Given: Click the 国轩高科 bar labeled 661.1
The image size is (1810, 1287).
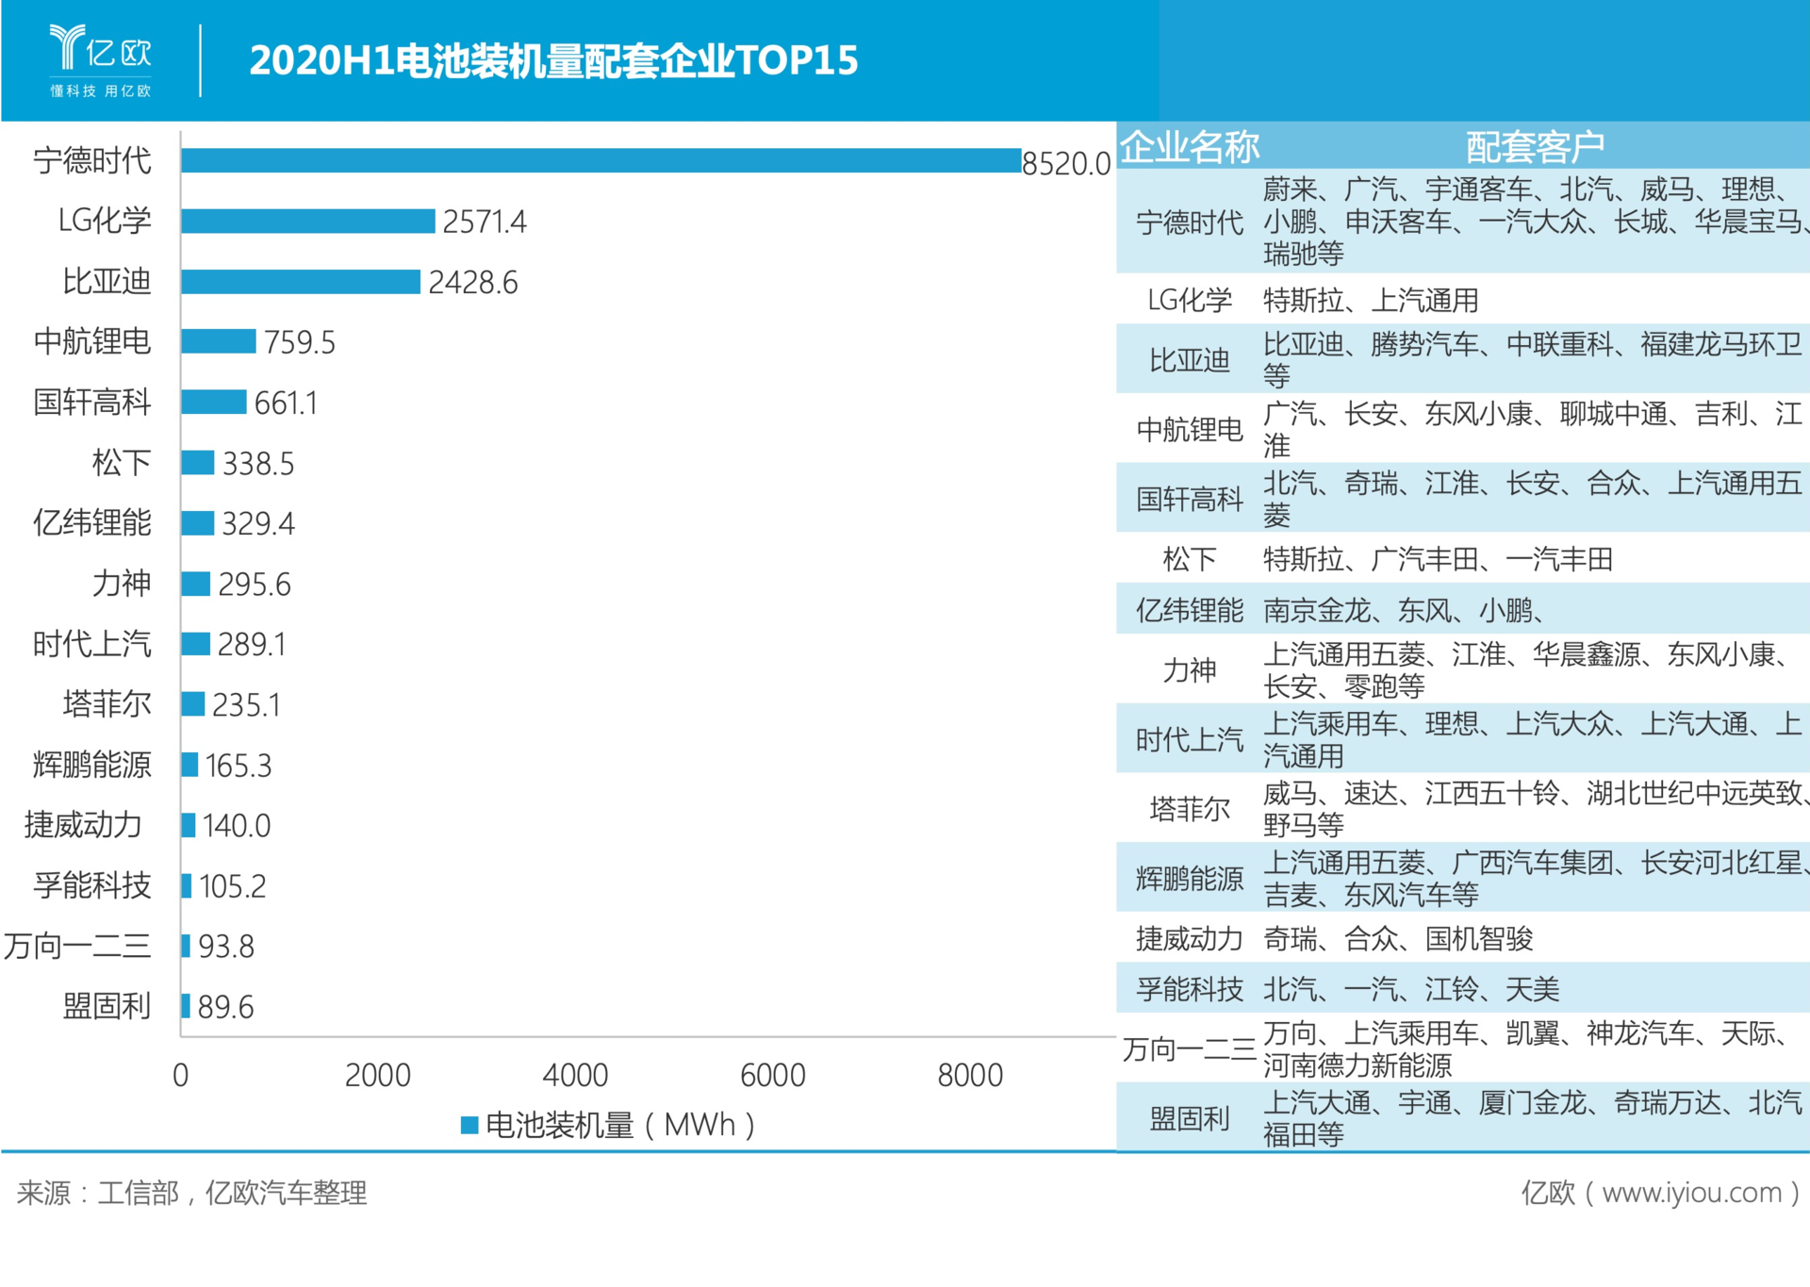Looking at the screenshot, I should coord(214,402).
